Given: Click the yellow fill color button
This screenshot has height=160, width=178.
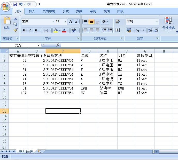Looking at the screenshot, I should (55, 30).
